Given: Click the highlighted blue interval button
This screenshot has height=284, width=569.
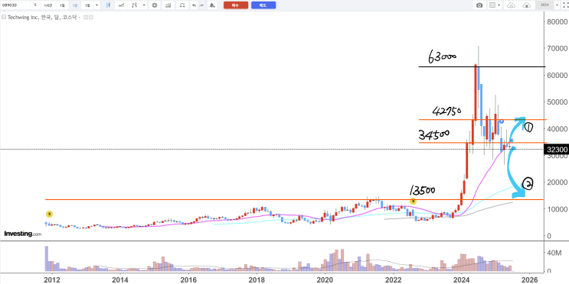Looking at the screenshot, I should [x=75, y=5].
